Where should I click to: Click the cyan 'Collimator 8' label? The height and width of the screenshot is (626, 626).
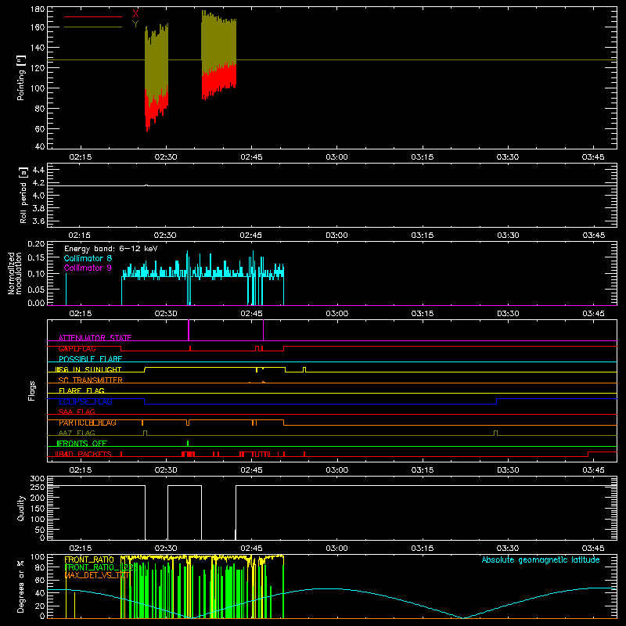[88, 258]
